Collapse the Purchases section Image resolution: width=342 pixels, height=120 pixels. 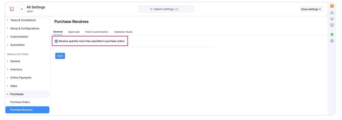(x=17, y=94)
